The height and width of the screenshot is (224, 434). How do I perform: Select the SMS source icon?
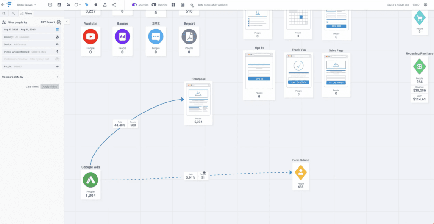156,36
